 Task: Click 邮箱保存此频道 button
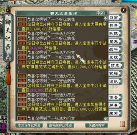[60, 125]
